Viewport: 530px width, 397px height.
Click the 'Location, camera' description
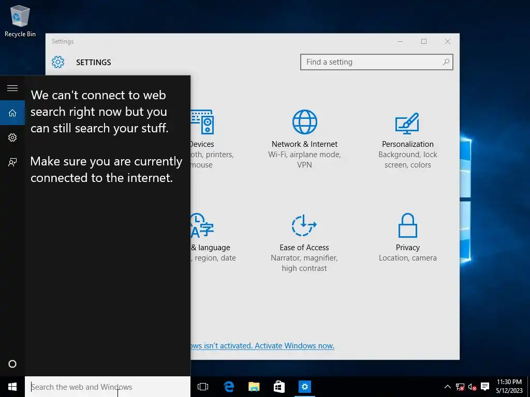coord(408,258)
